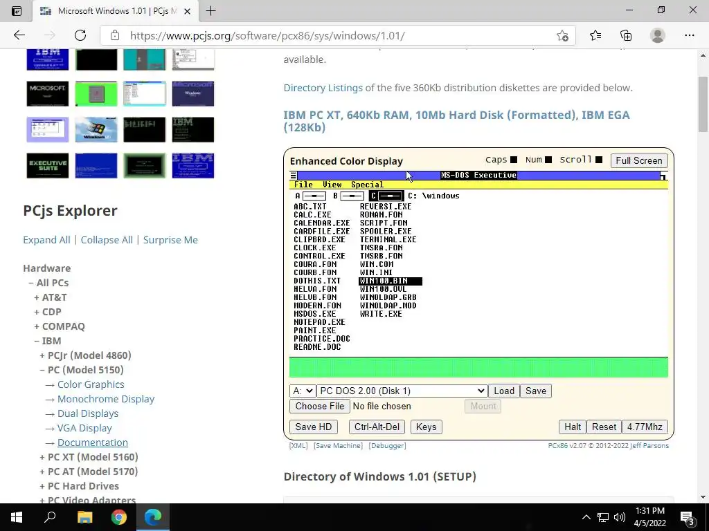Click the Save diskette button
The width and height of the screenshot is (709, 531).
(x=536, y=391)
